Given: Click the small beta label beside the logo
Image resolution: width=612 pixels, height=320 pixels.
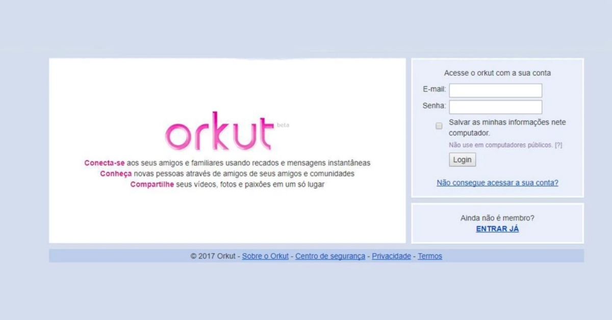Looking at the screenshot, I should [x=283, y=125].
